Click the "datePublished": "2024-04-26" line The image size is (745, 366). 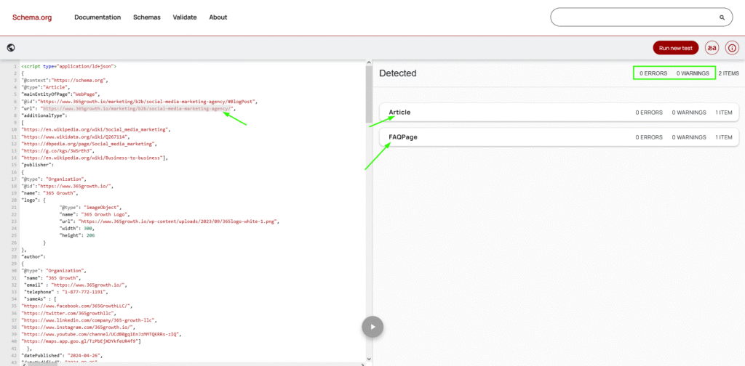61,355
